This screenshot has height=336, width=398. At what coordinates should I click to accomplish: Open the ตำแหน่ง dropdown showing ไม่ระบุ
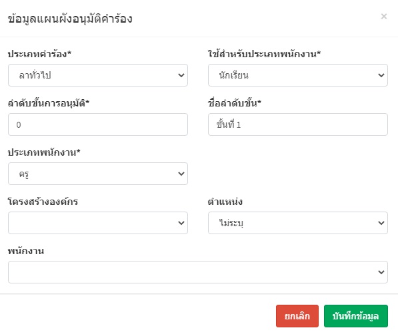click(x=298, y=223)
